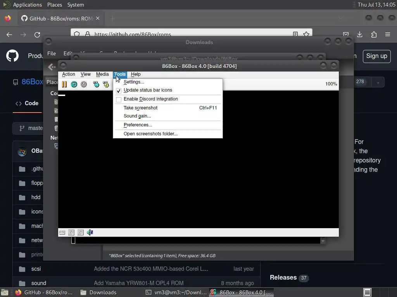Open the View menu in 86Box
The width and height of the screenshot is (397, 297).
[x=86, y=74]
